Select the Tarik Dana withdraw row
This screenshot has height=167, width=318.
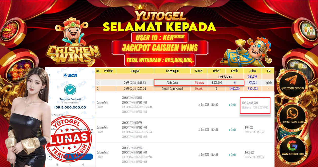(185, 82)
